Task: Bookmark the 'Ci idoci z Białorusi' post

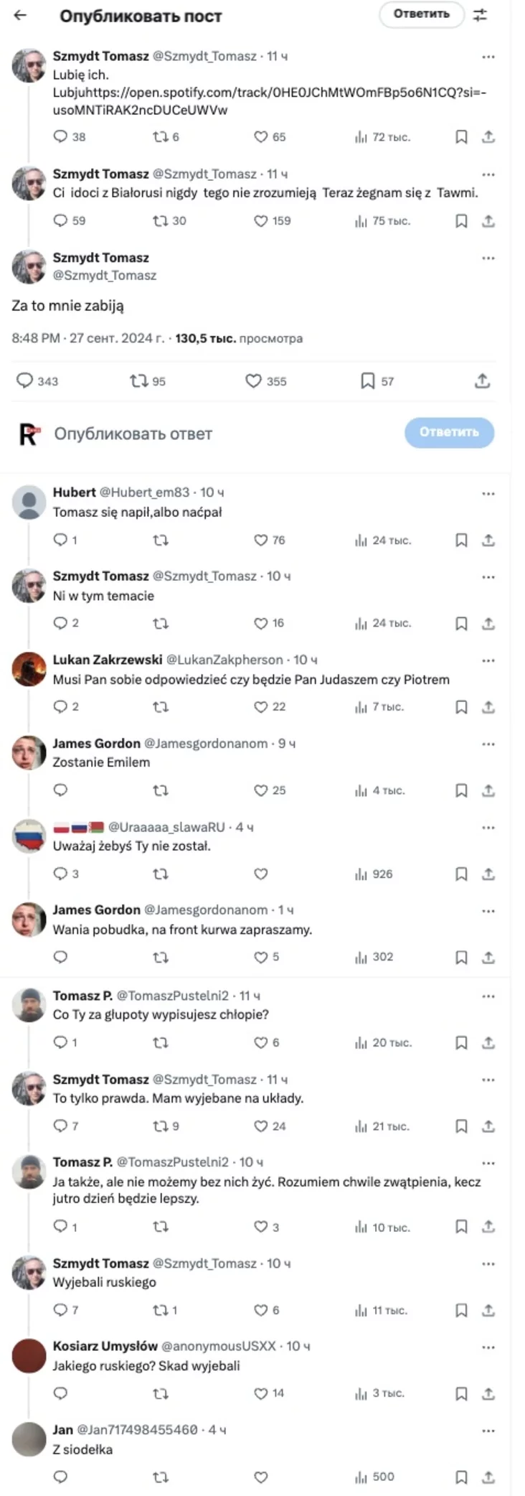Action: (x=461, y=221)
